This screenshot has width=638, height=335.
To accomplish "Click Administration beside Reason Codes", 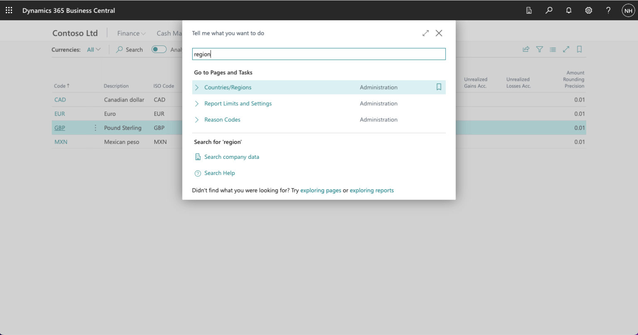I will pyautogui.click(x=379, y=120).
